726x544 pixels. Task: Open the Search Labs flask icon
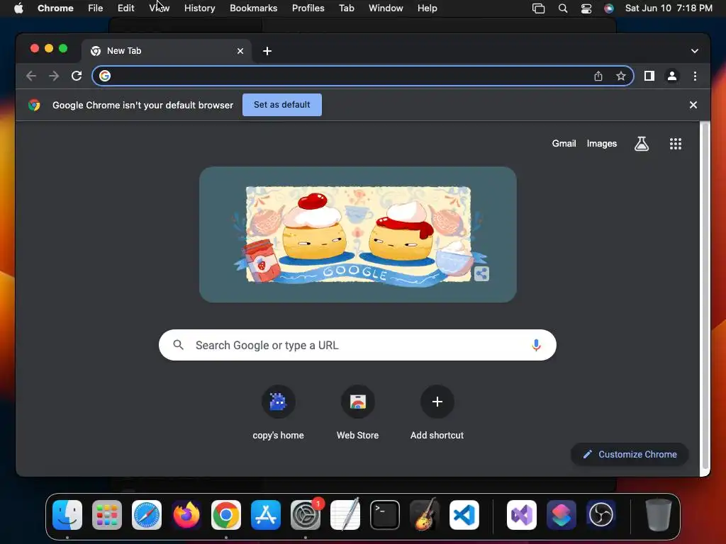641,144
